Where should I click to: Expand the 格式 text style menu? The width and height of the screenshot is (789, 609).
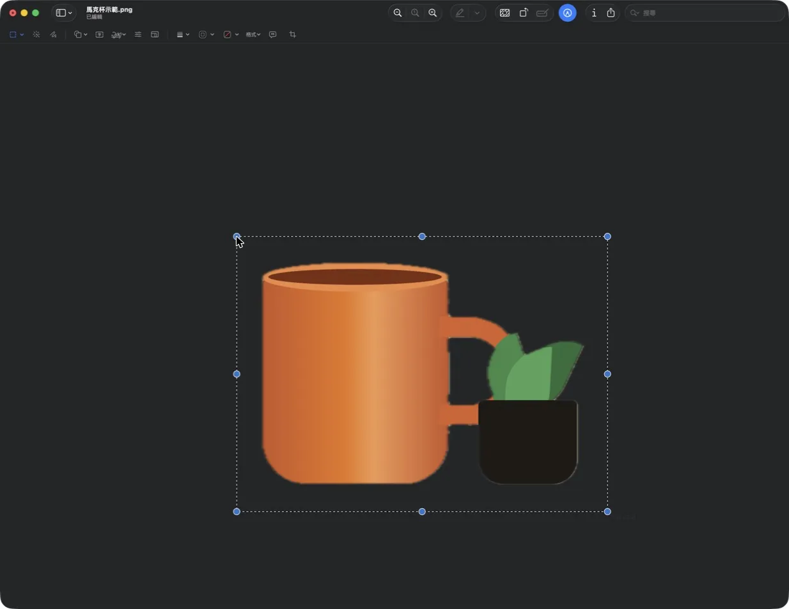pyautogui.click(x=253, y=35)
